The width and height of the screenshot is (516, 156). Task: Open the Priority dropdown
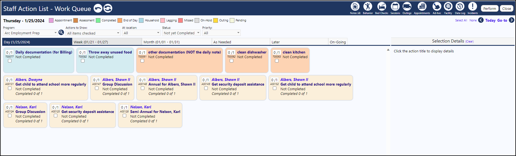(221, 33)
